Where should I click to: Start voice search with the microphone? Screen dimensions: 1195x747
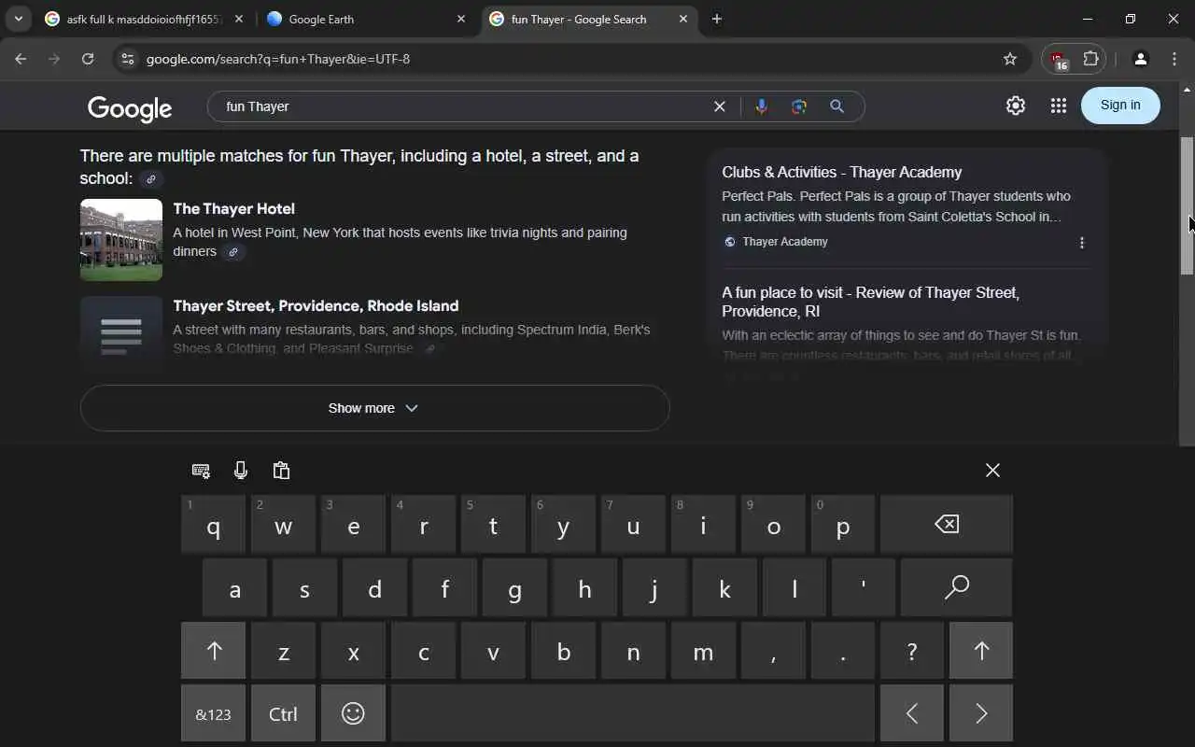761,106
